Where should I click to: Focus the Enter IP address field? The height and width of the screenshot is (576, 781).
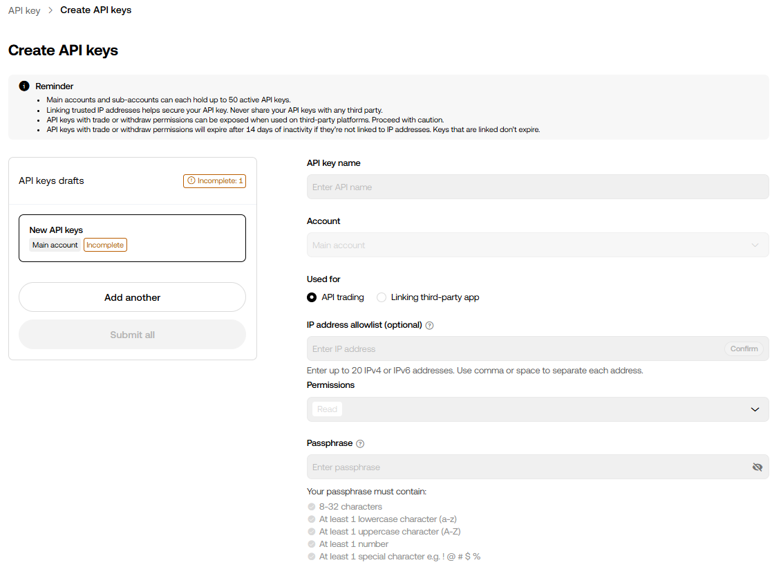pos(511,349)
